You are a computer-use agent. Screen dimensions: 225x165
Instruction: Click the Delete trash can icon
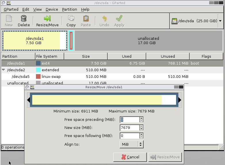(24, 18)
